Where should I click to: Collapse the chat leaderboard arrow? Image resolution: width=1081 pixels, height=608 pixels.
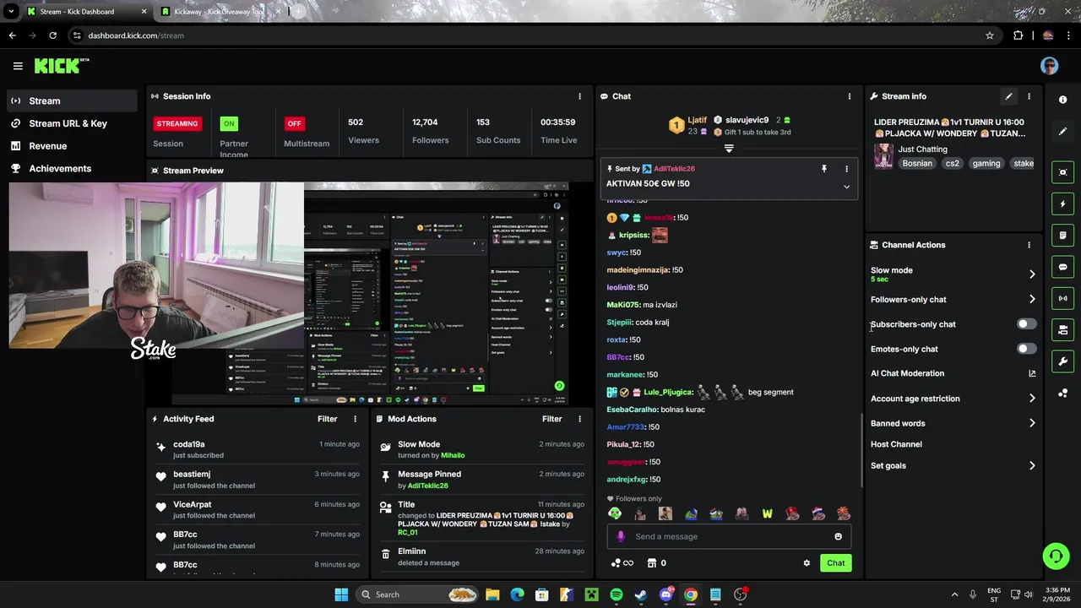coord(729,149)
